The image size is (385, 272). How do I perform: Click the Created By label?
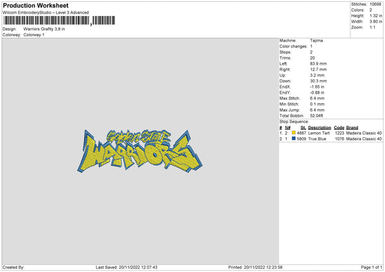(x=13, y=268)
